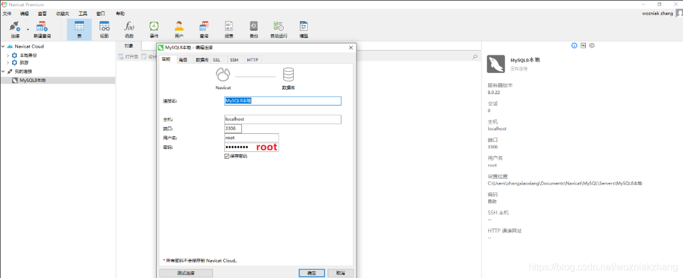Collapse the Navicat Cloud tree node chevron
This screenshot has width=683, height=278.
[3, 46]
